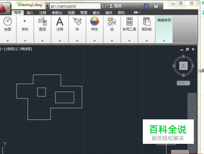
Task: Expand the Annotation (注释) panel dropdown arrow
Action: coord(60,41)
